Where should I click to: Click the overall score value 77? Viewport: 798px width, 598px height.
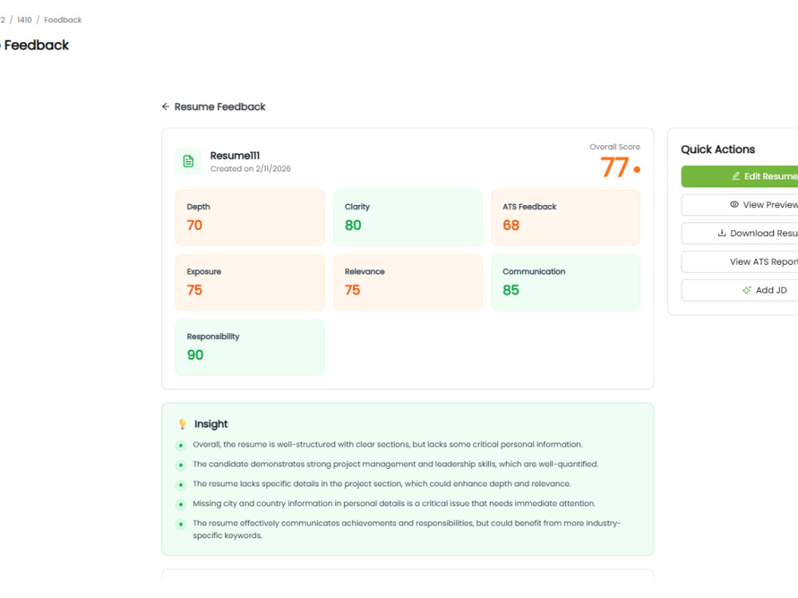coord(614,167)
